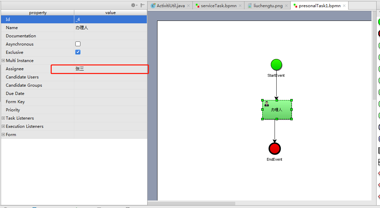Select the Id property row
Image resolution: width=380 pixels, height=208 pixels.
pos(74,20)
